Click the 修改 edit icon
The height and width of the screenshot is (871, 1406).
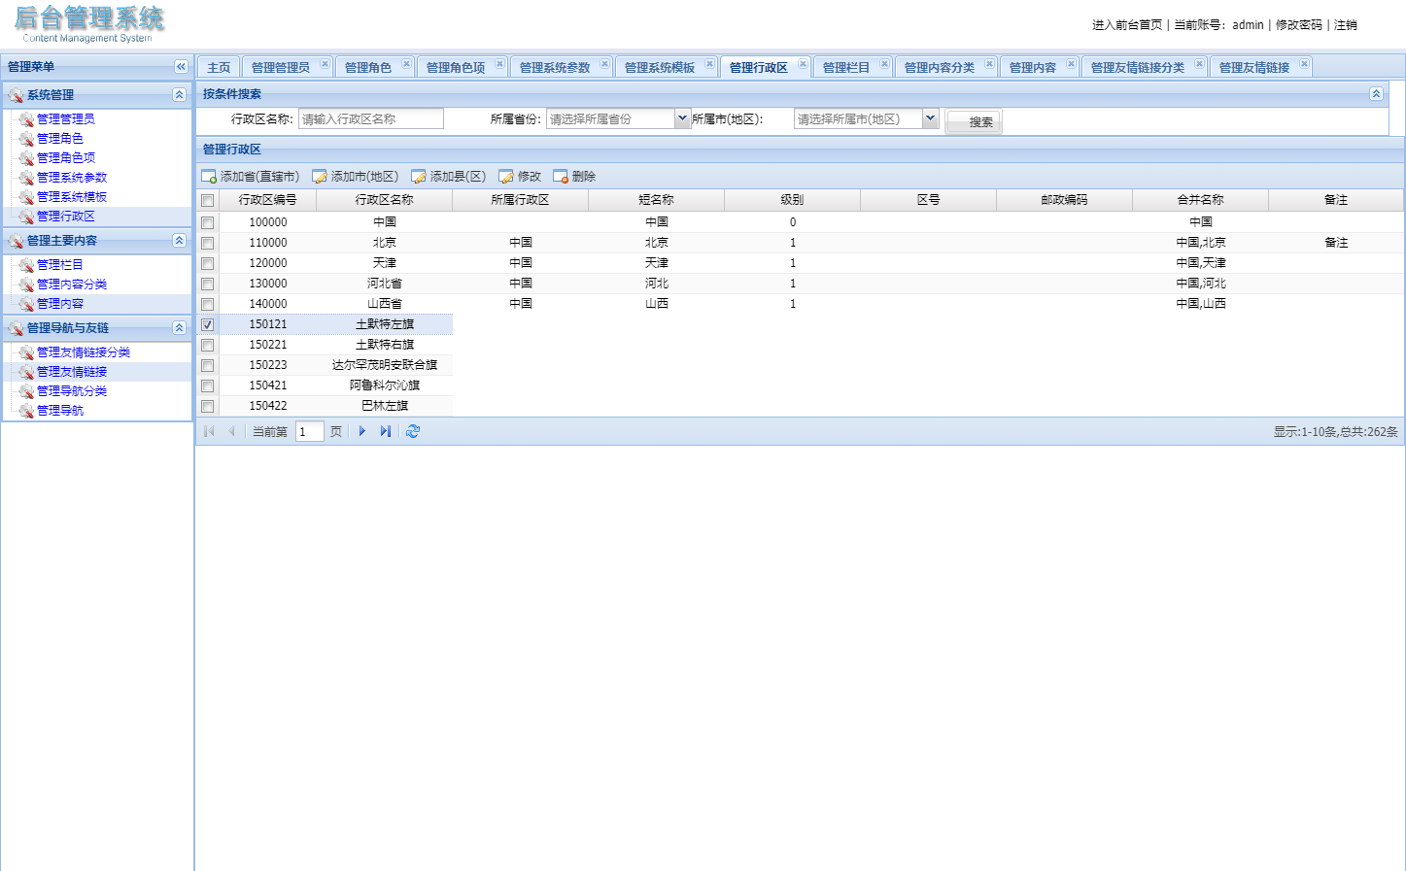coord(506,177)
